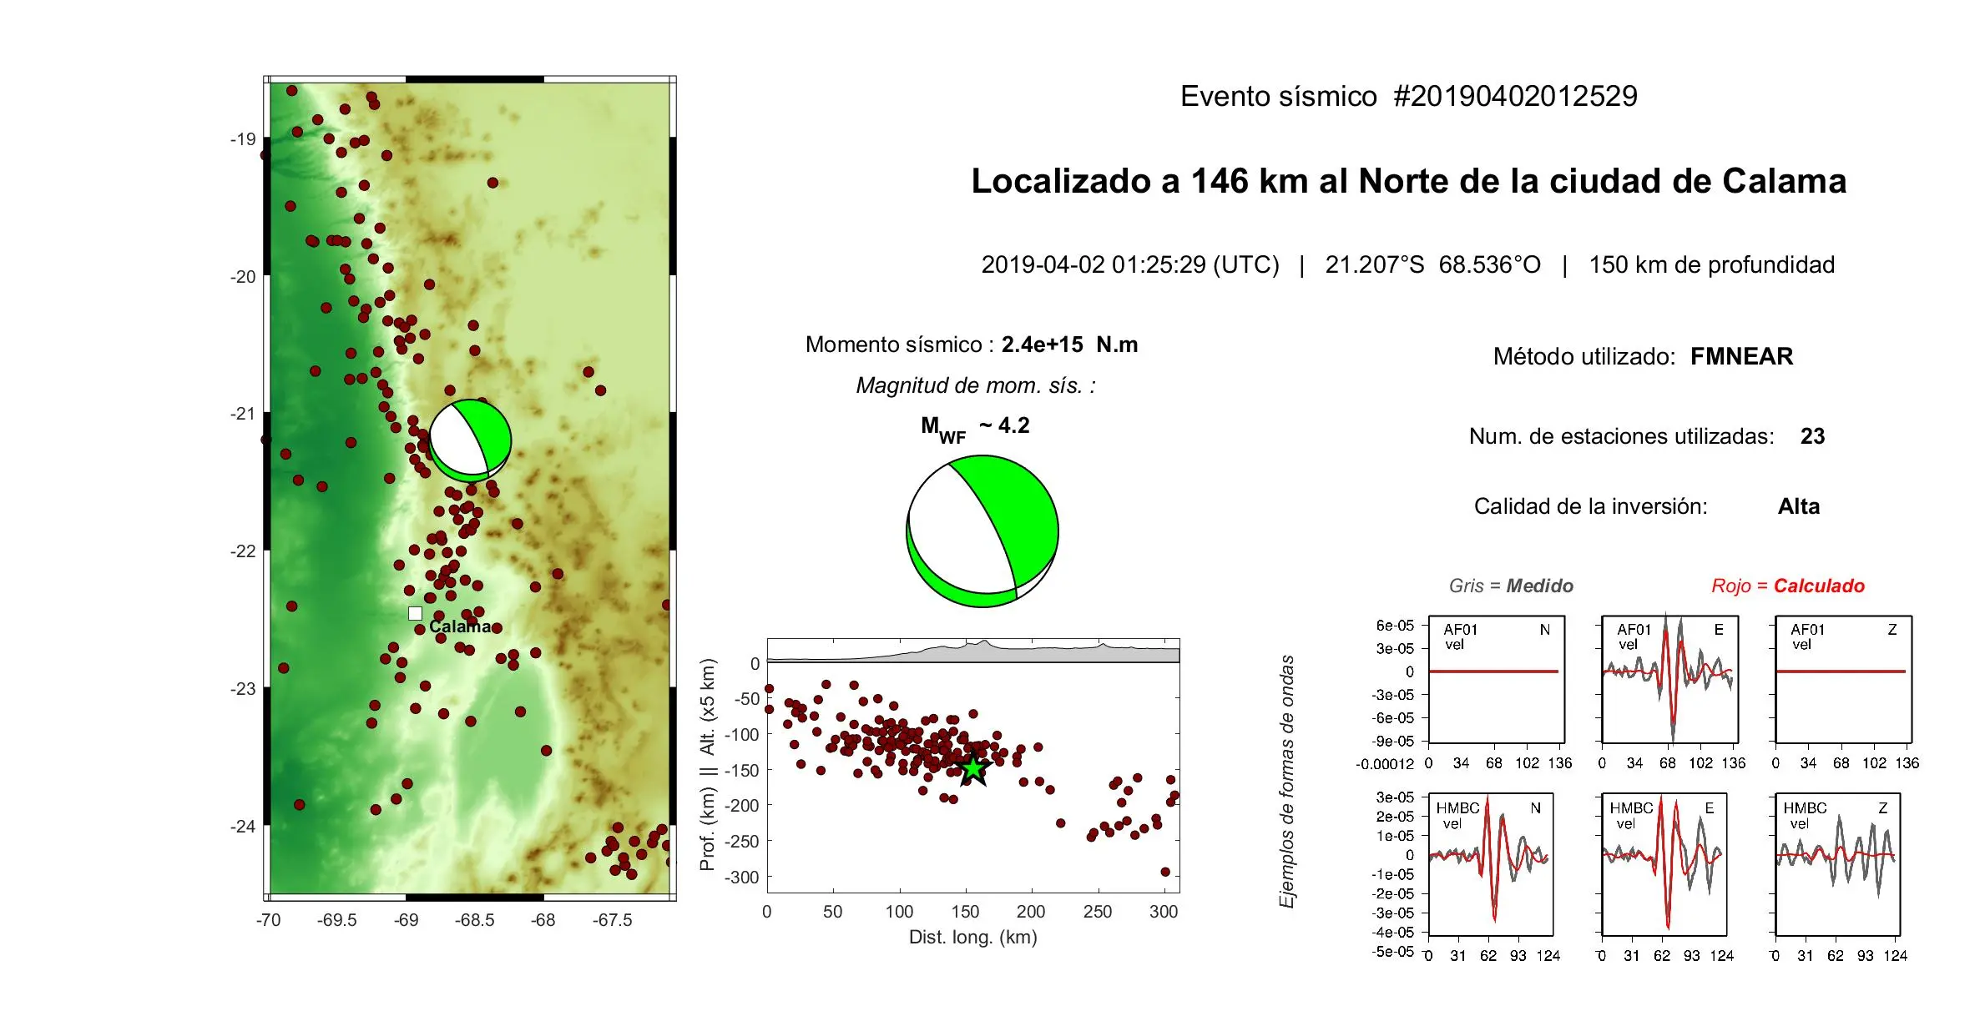Click the -21 latitude tick label
This screenshot has height=1011, width=1985.
(243, 414)
